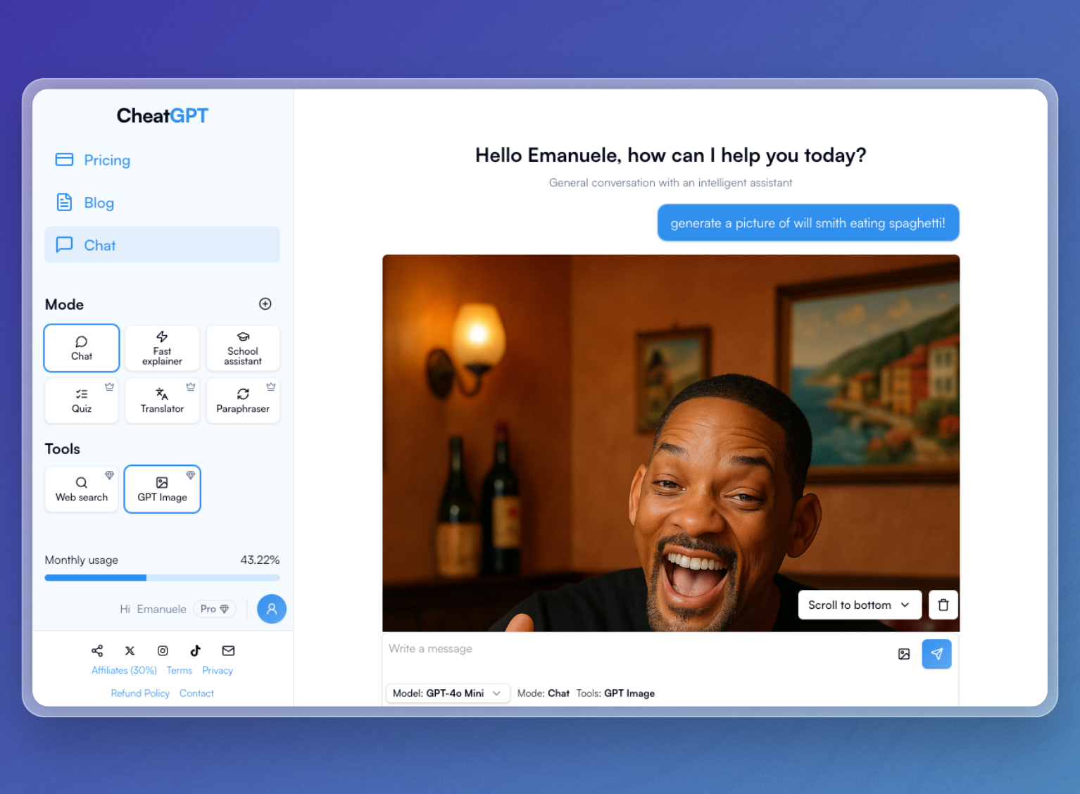Toggle the Web search tool
The height and width of the screenshot is (794, 1080).
(82, 489)
